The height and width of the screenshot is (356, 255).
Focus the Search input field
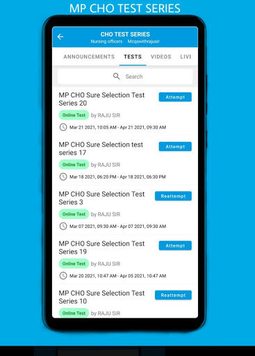point(125,76)
